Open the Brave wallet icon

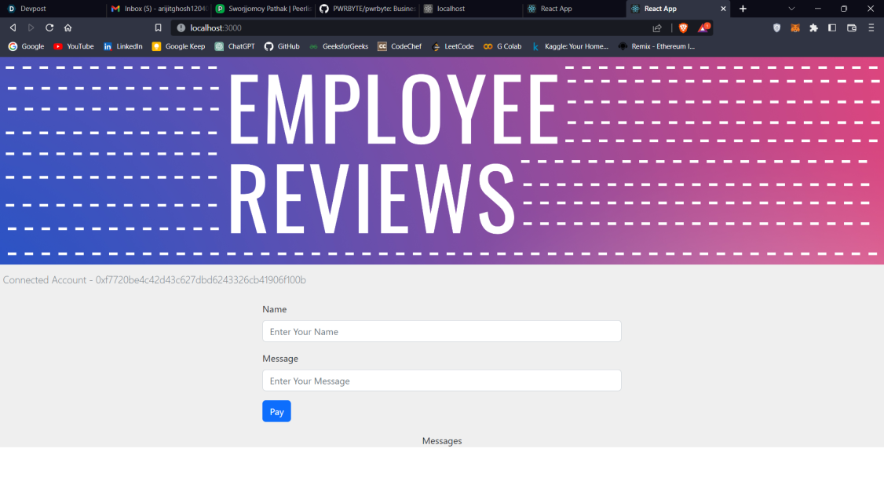point(852,27)
